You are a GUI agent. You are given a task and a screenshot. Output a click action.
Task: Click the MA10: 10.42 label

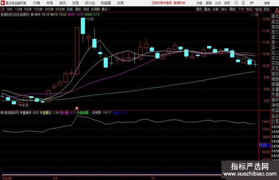coord(58,14)
